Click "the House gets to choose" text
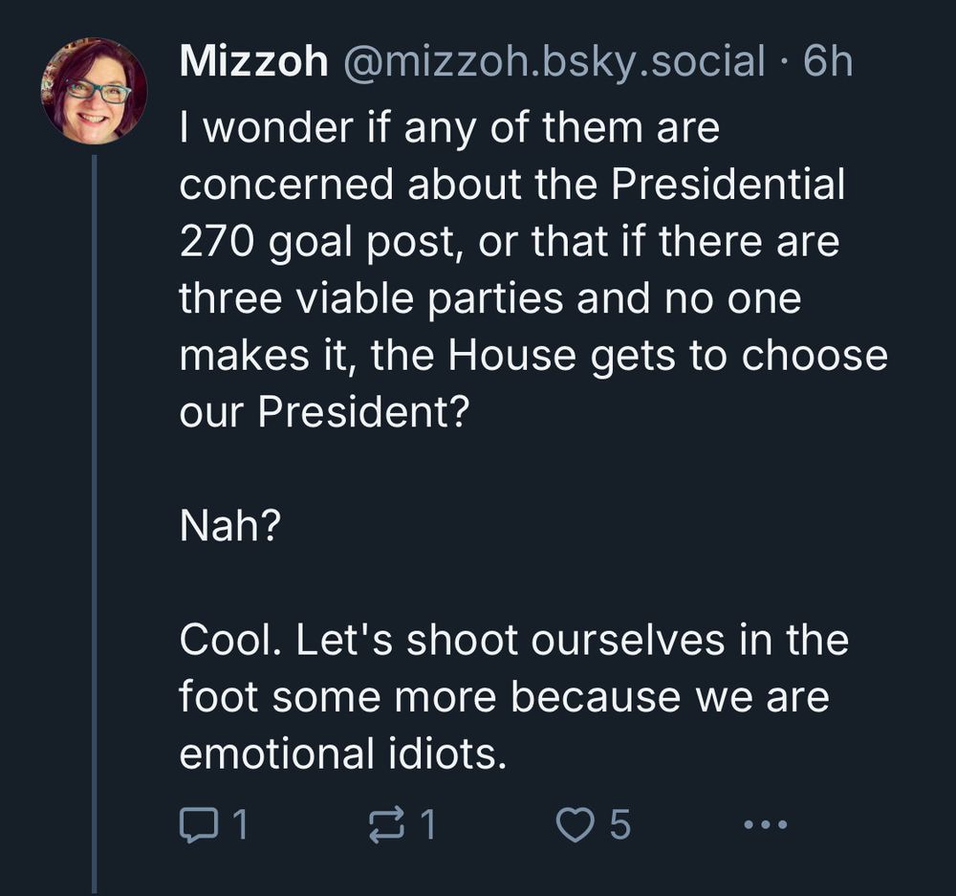This screenshot has width=956, height=896. click(x=629, y=355)
